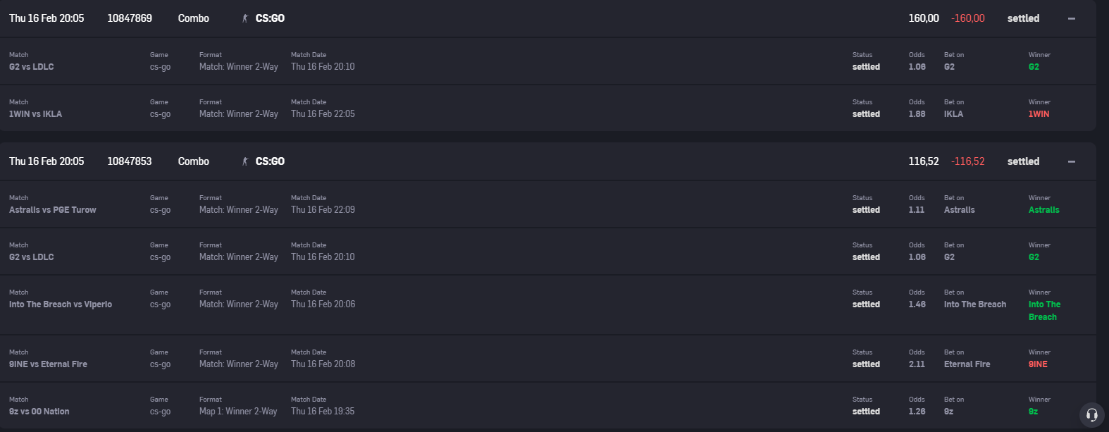This screenshot has height=432, width=1109.
Task: Open the headset support chat icon
Action: tap(1091, 414)
